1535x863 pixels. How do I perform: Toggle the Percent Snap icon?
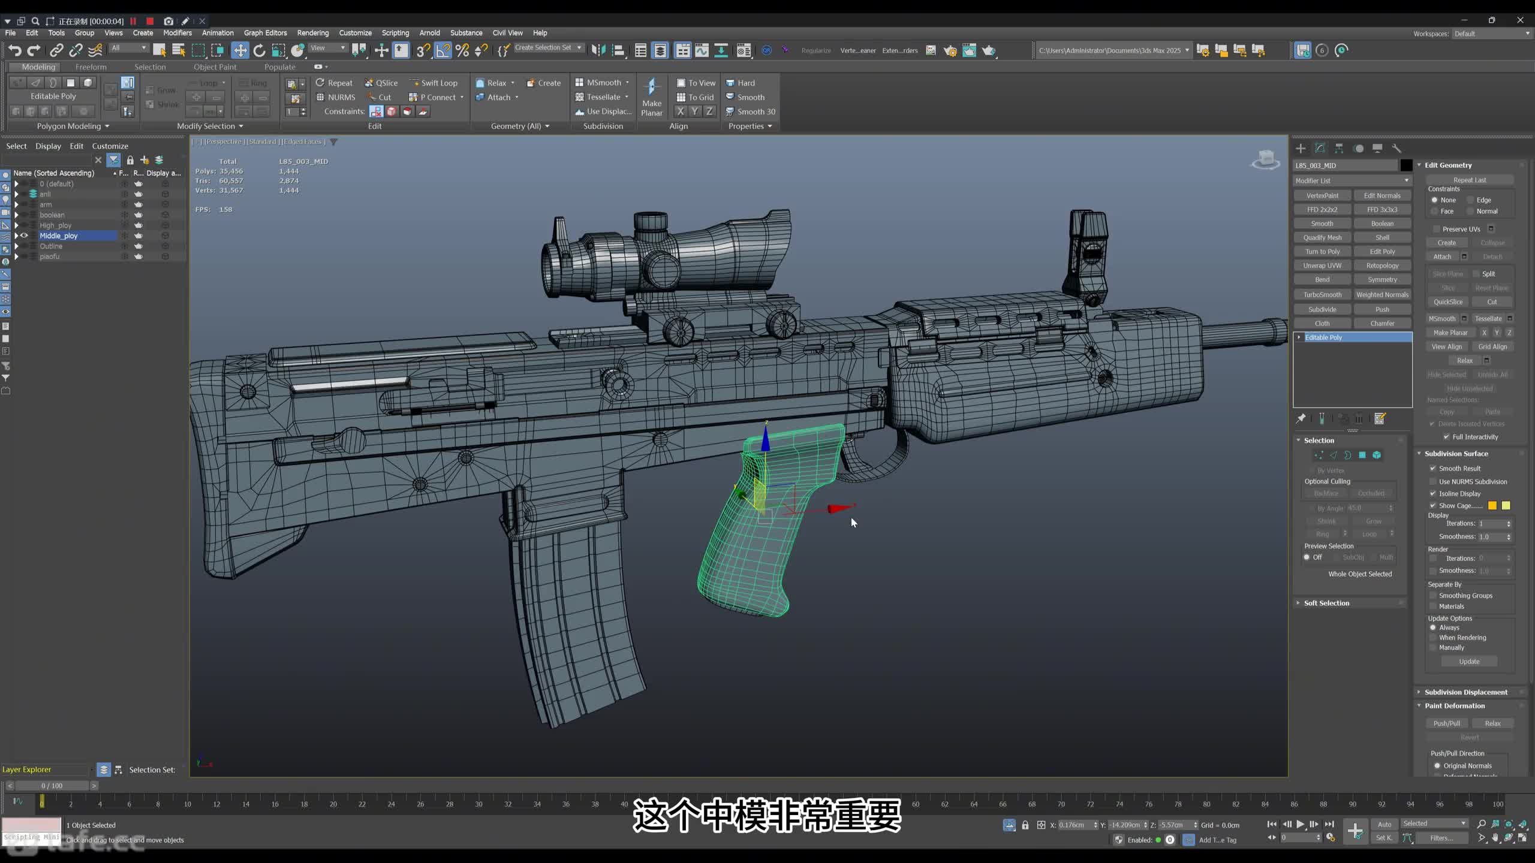(x=462, y=50)
